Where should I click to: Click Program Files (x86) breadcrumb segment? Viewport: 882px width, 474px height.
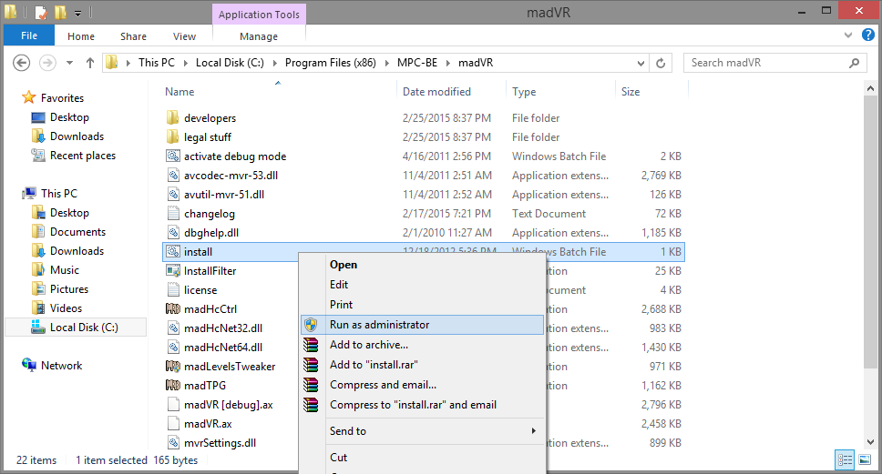point(330,63)
